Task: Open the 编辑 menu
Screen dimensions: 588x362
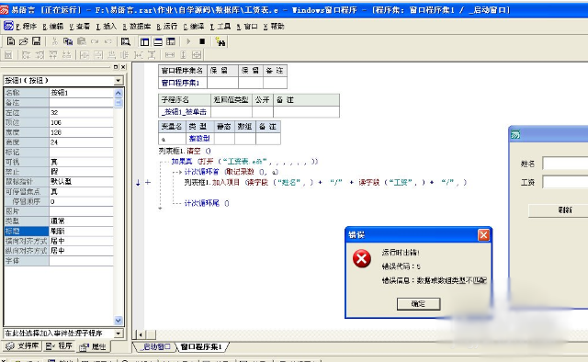Action: click(x=53, y=27)
